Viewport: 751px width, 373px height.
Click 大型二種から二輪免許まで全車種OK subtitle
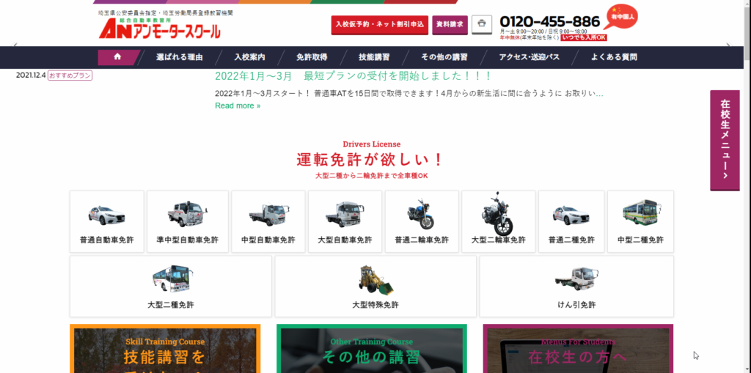[372, 176]
